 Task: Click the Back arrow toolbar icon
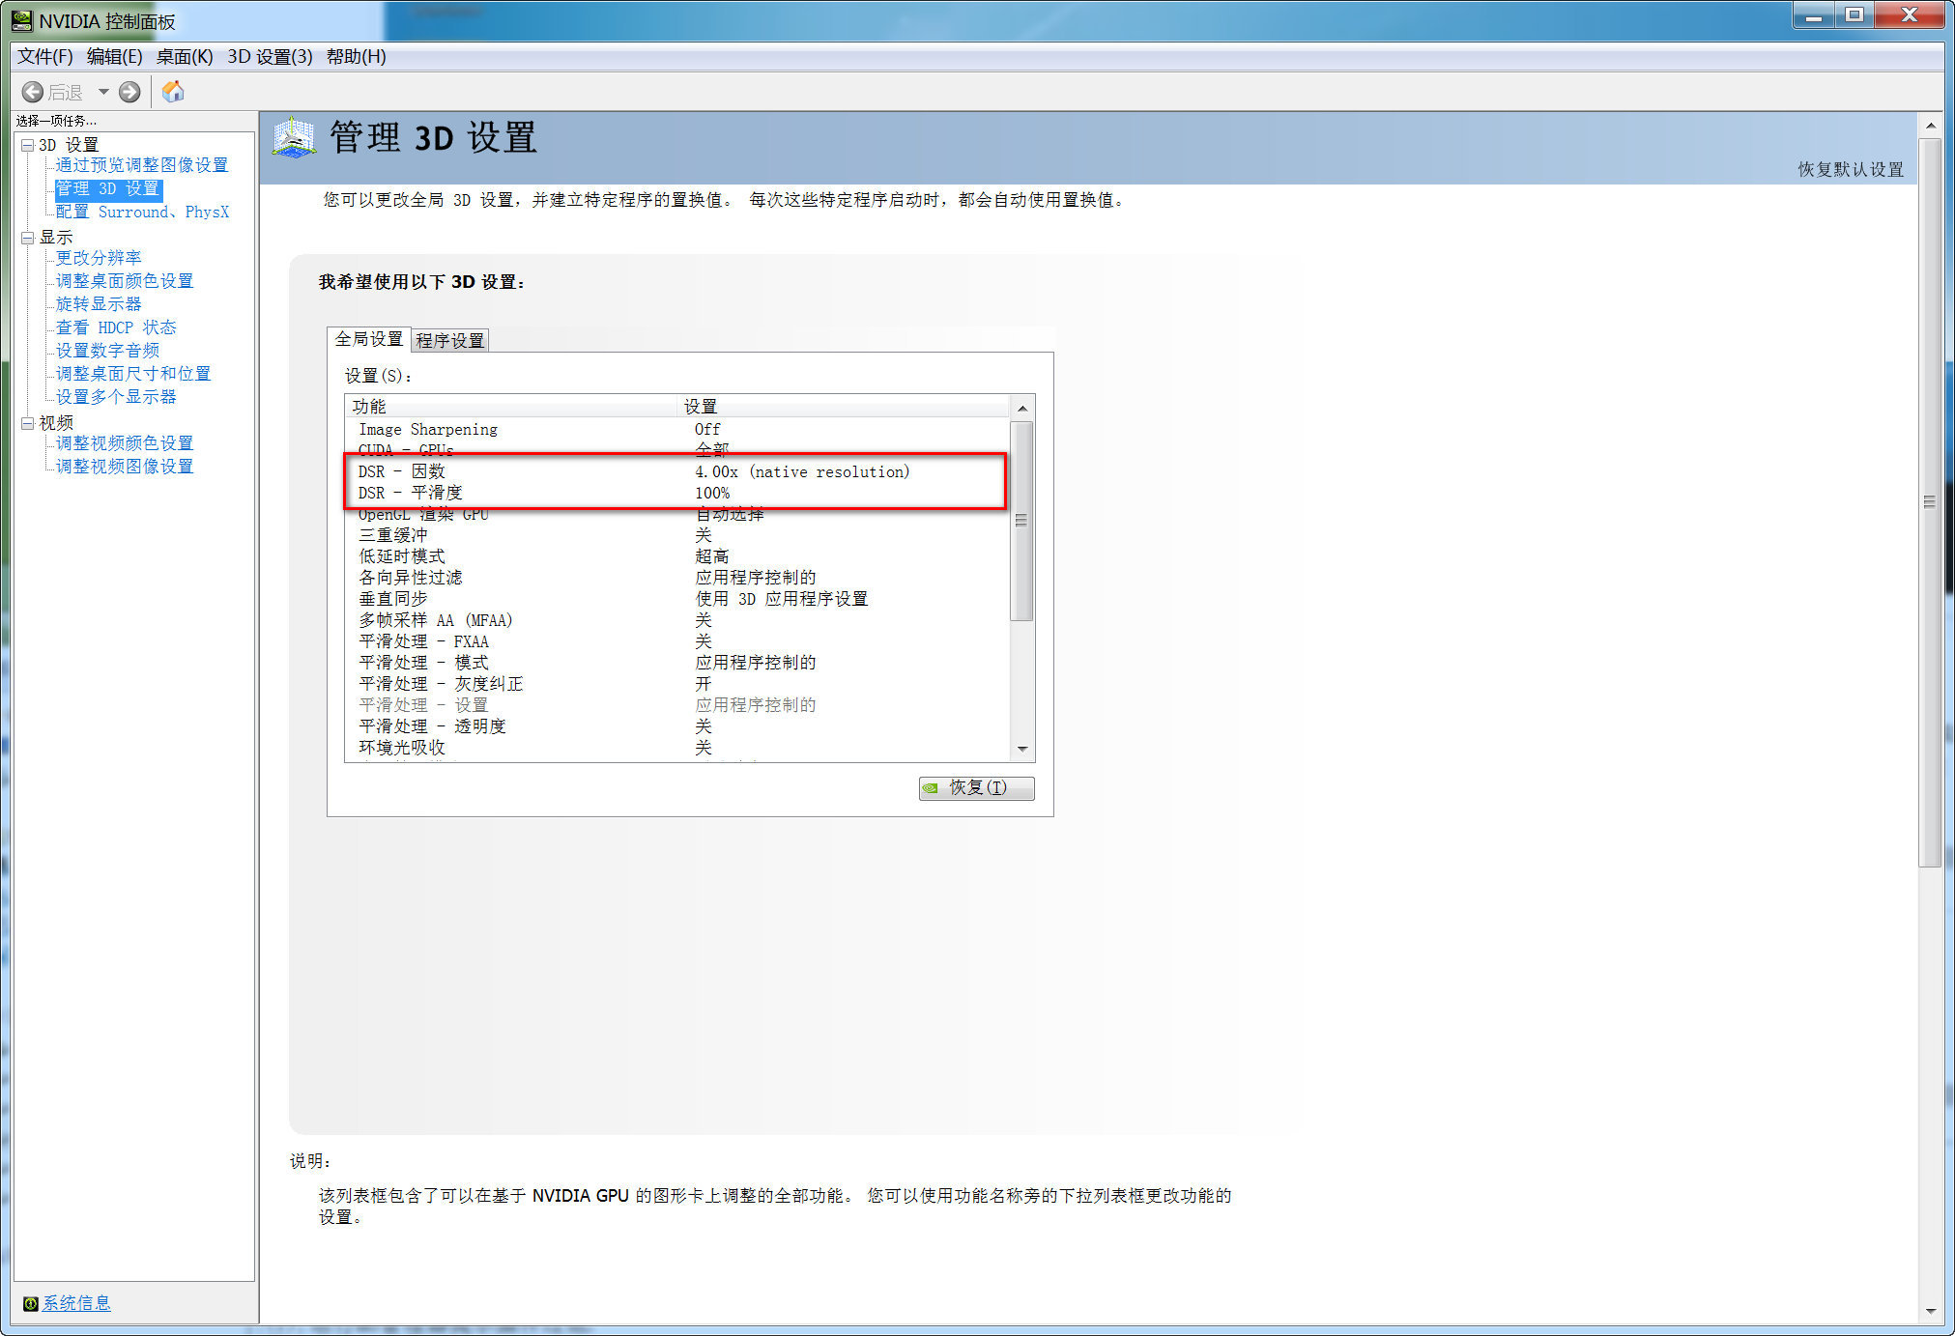coord(33,92)
